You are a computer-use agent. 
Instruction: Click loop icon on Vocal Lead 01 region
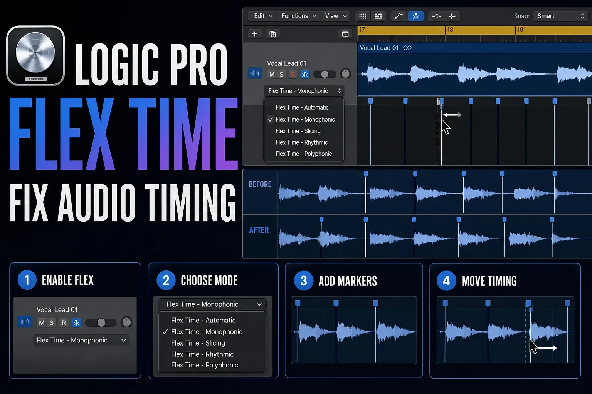407,48
